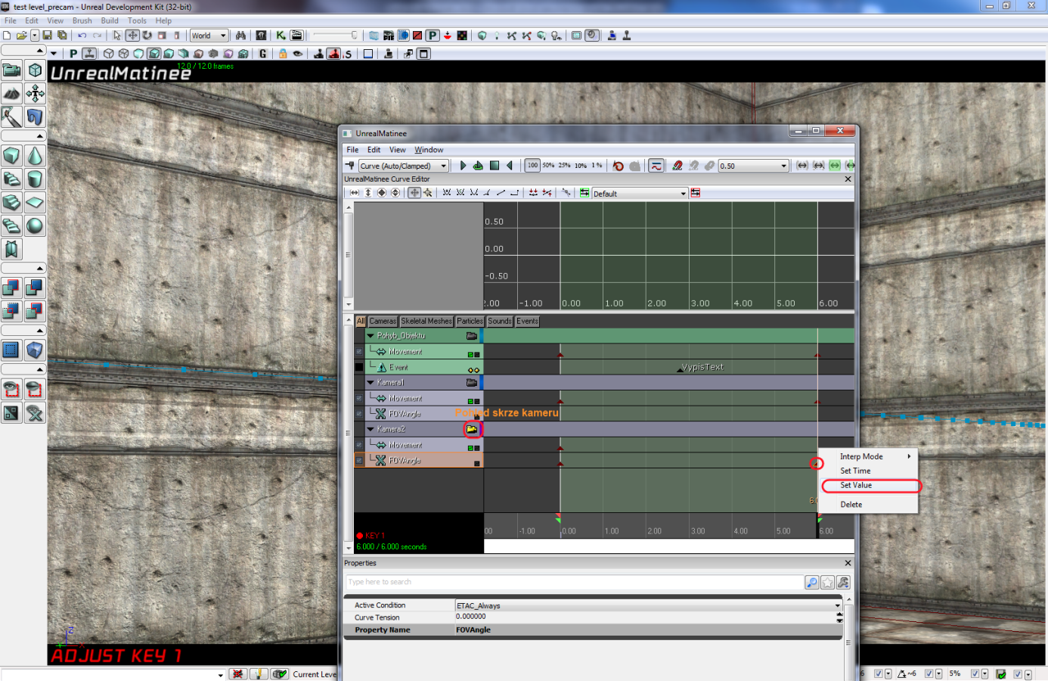The width and height of the screenshot is (1048, 681).
Task: Click the yellow camera icon on Kamera2
Action: 472,430
